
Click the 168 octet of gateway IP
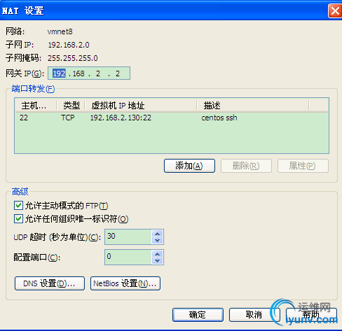point(78,73)
